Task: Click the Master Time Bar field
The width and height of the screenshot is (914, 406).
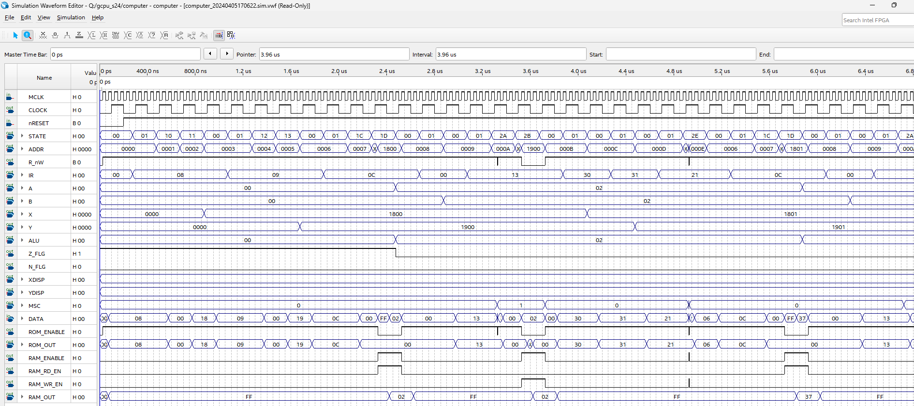Action: 125,55
